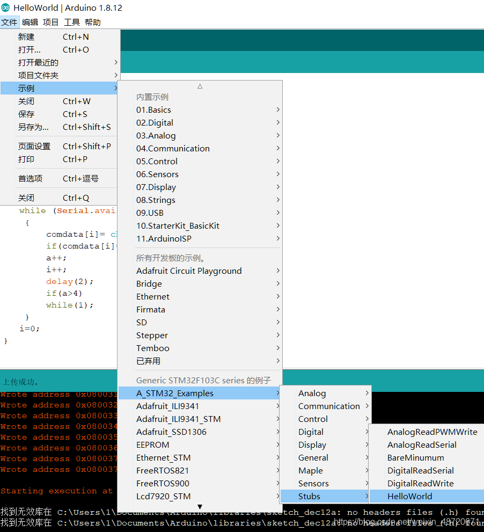This screenshot has height=532, width=484.
Task: Open the 11.ArduinoISP submenu
Action: click(200, 239)
